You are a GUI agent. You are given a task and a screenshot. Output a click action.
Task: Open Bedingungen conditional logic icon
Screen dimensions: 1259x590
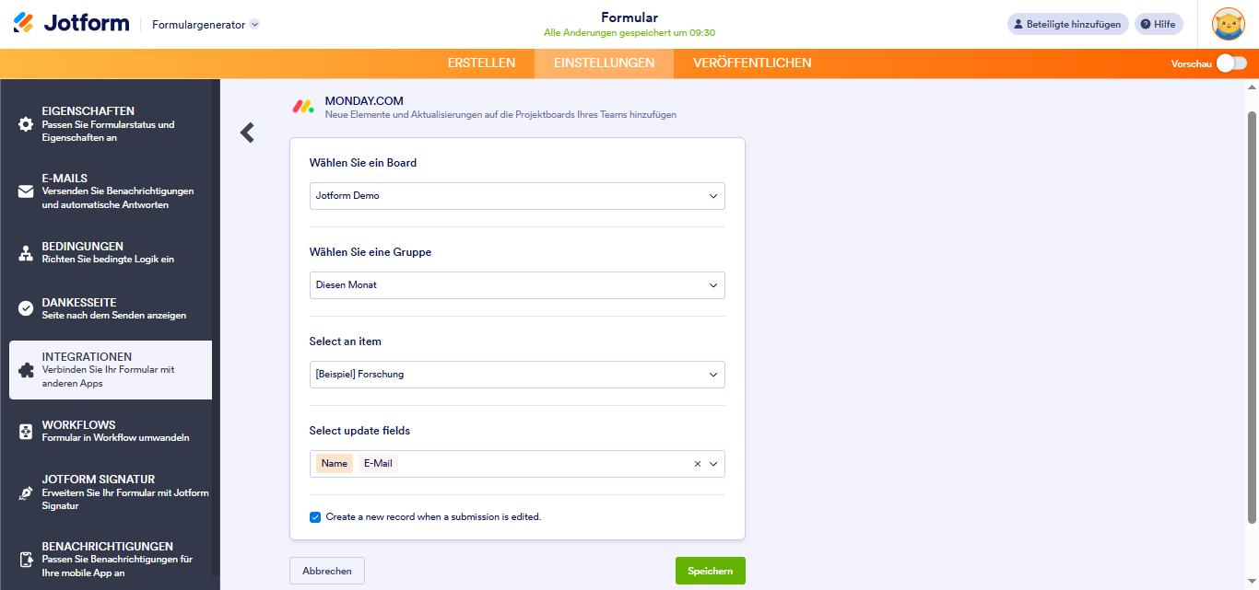(x=26, y=253)
